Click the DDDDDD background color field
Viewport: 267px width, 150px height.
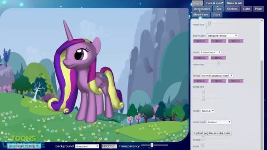pyautogui.click(x=109, y=146)
